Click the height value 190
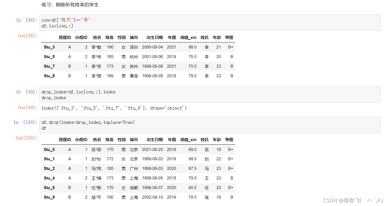387x206 pixels. click(110, 47)
